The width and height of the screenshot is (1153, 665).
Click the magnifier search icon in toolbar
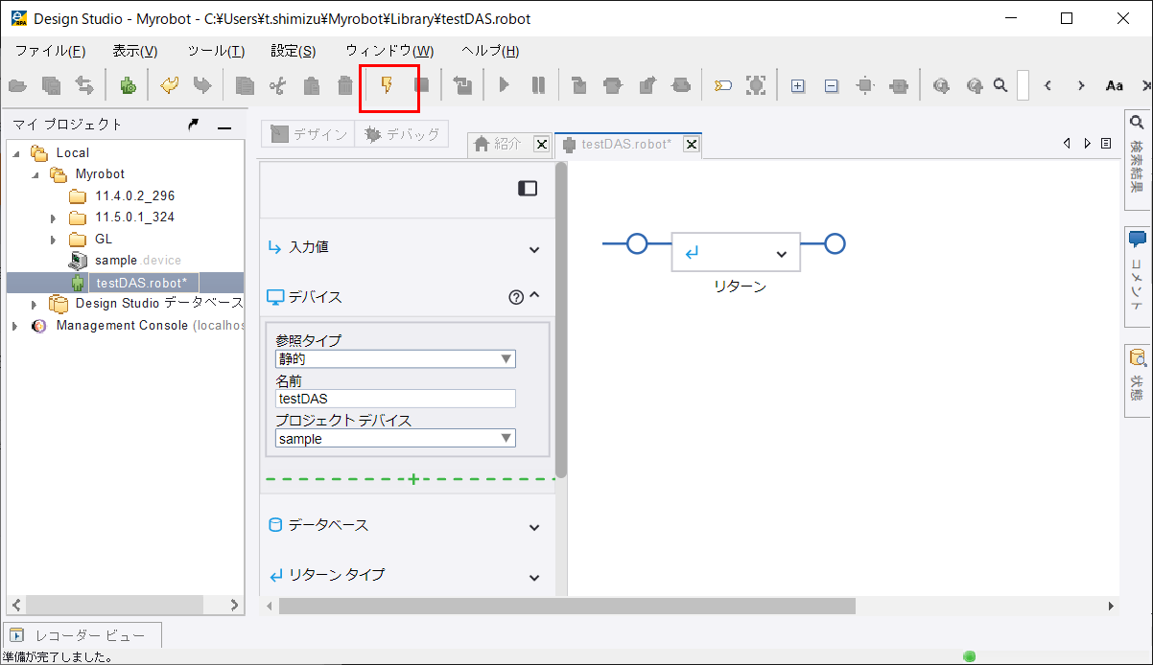coord(1000,85)
